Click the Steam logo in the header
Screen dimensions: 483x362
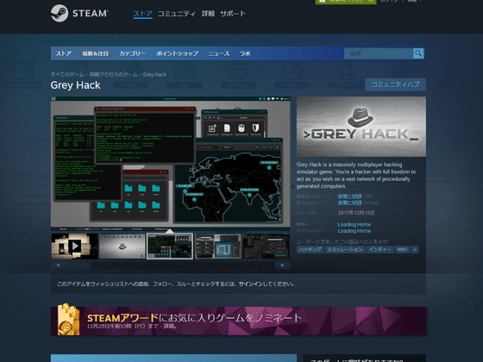[x=79, y=13]
